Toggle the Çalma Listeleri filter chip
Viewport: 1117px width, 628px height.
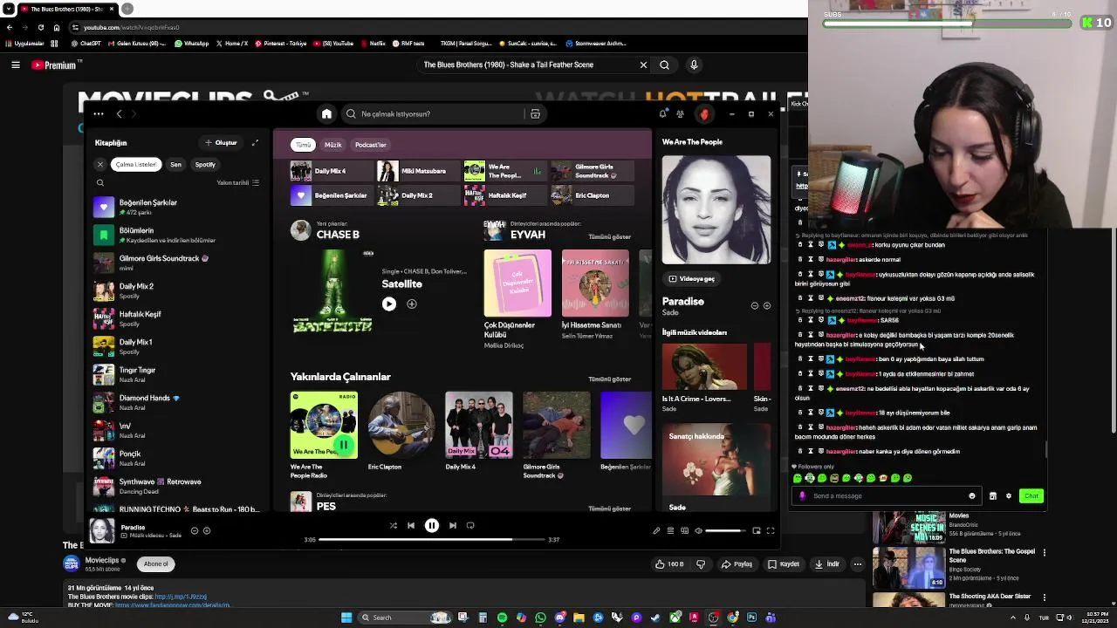[136, 165]
